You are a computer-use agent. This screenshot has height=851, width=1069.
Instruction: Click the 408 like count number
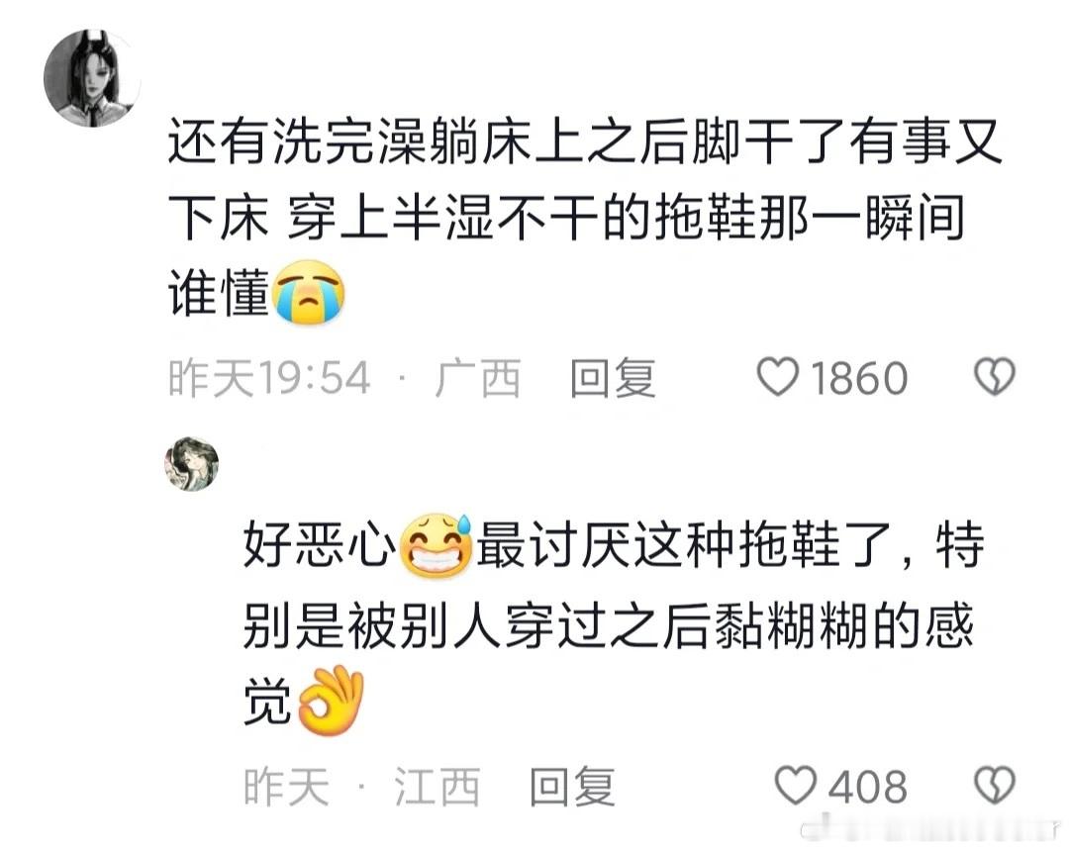(868, 787)
